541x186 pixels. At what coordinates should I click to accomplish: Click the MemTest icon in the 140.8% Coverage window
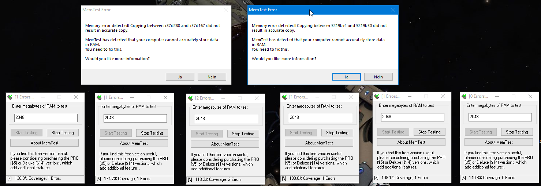pyautogui.click(x=464, y=96)
